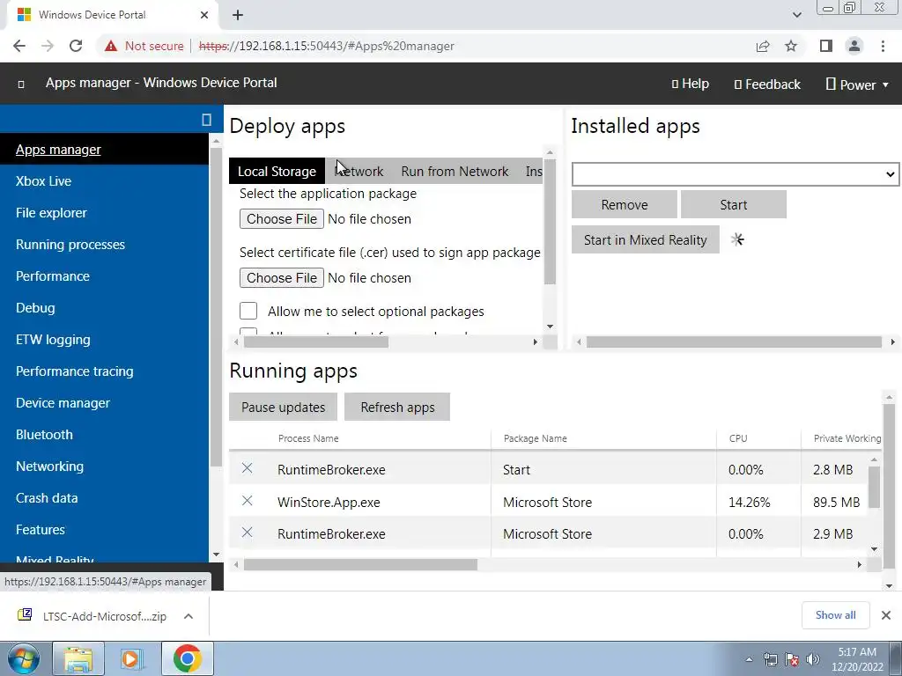Select the Local Storage tab
Screen dimensions: 902x676
(277, 172)
